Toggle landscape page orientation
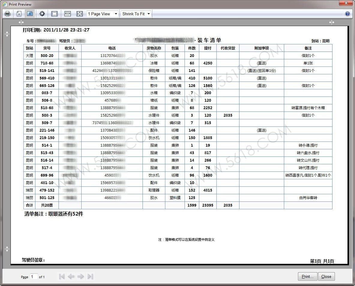The image size is (355, 286). pos(30,14)
